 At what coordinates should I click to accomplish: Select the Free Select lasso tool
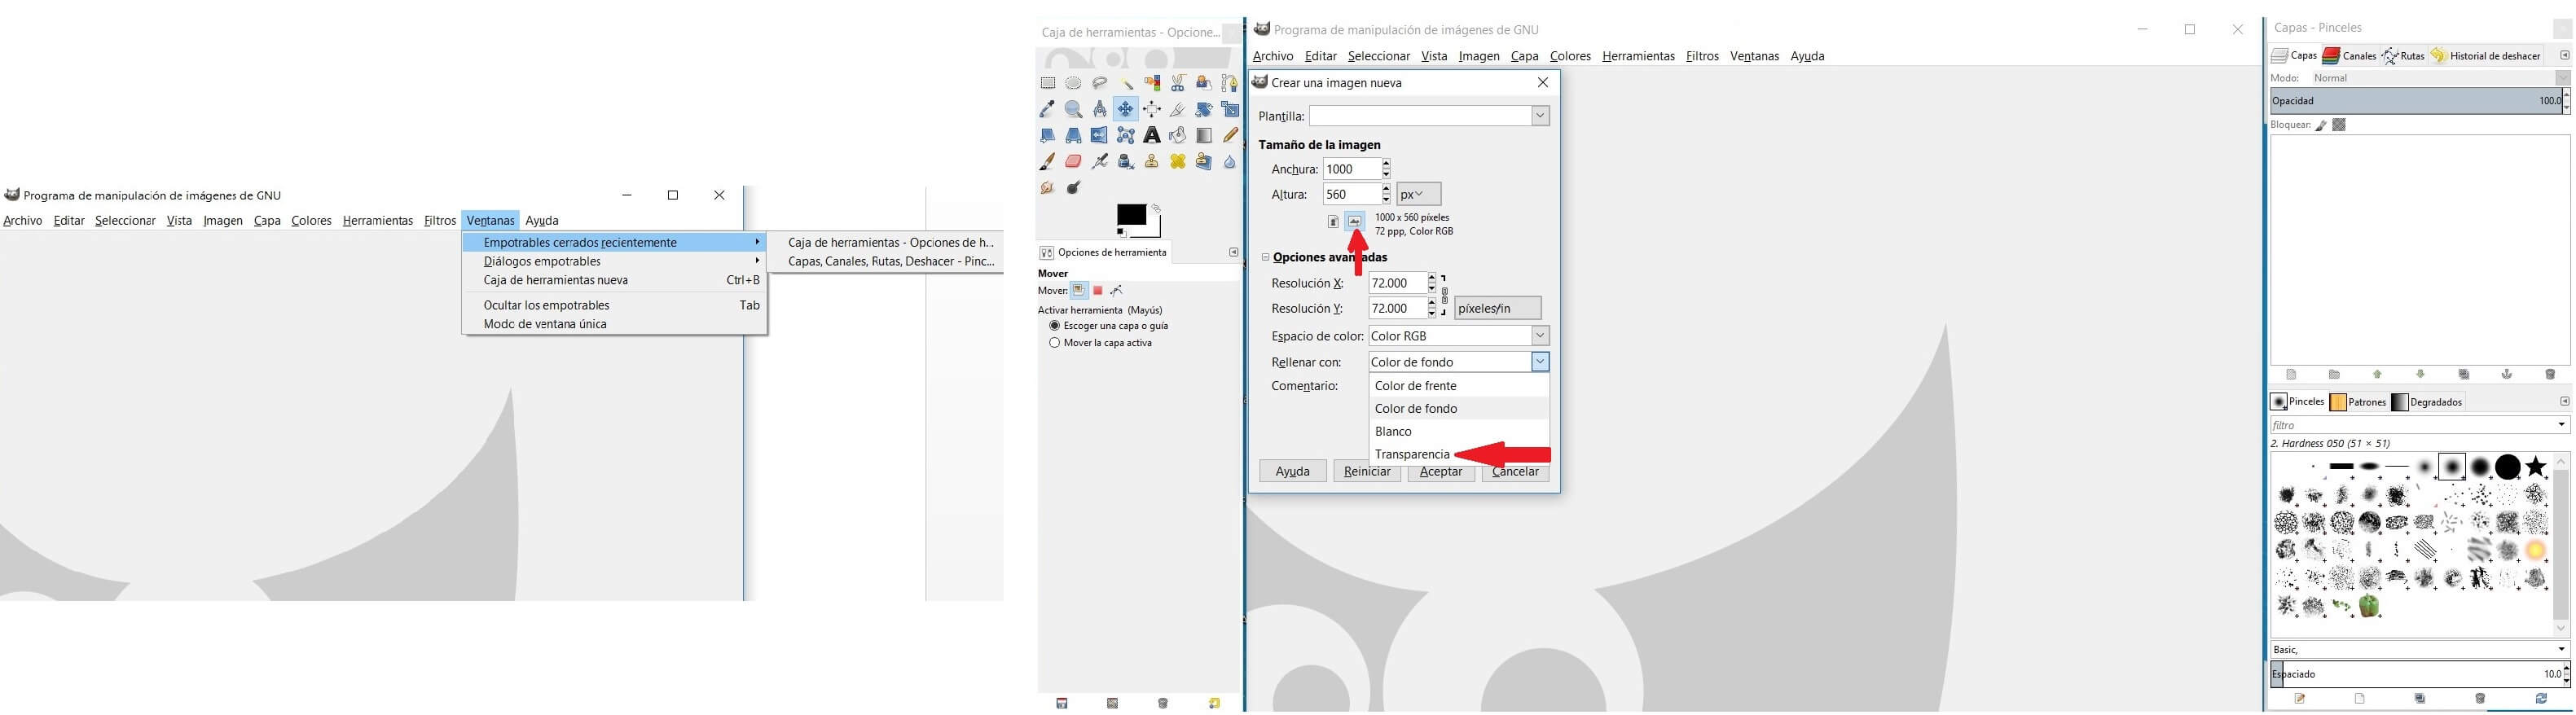(x=1100, y=83)
